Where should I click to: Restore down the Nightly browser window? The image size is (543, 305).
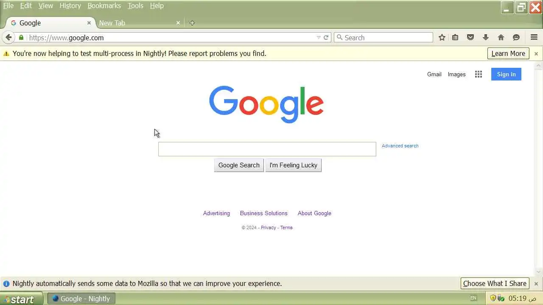click(x=521, y=8)
